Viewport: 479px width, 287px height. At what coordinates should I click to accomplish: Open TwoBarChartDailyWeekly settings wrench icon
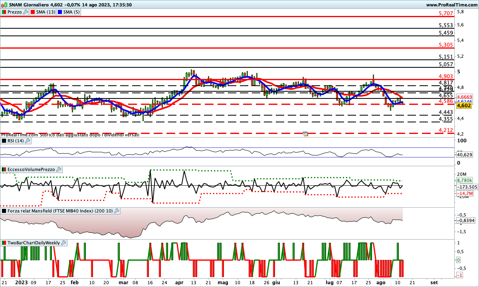click(64, 243)
